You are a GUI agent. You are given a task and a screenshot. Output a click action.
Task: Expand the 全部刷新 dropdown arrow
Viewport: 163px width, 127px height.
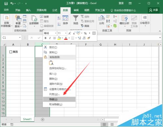[x=34, y=26]
